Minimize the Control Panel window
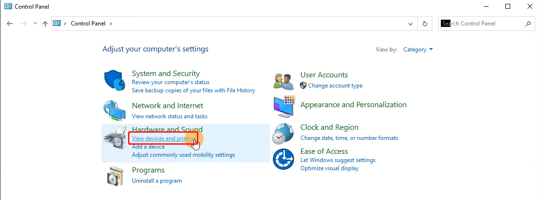Viewport: 541px width, 200px height. (486, 6)
